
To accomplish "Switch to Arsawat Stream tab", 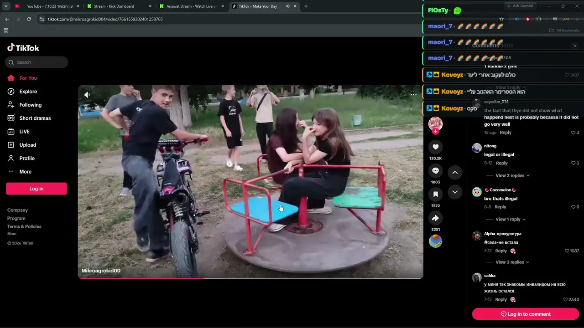I will (x=191, y=6).
